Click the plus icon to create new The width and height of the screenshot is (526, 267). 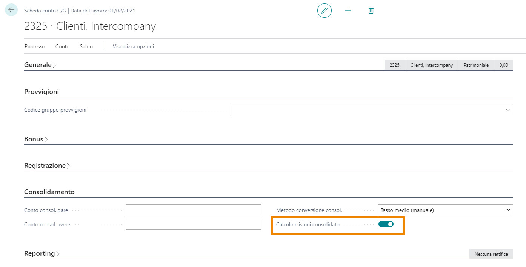348,11
